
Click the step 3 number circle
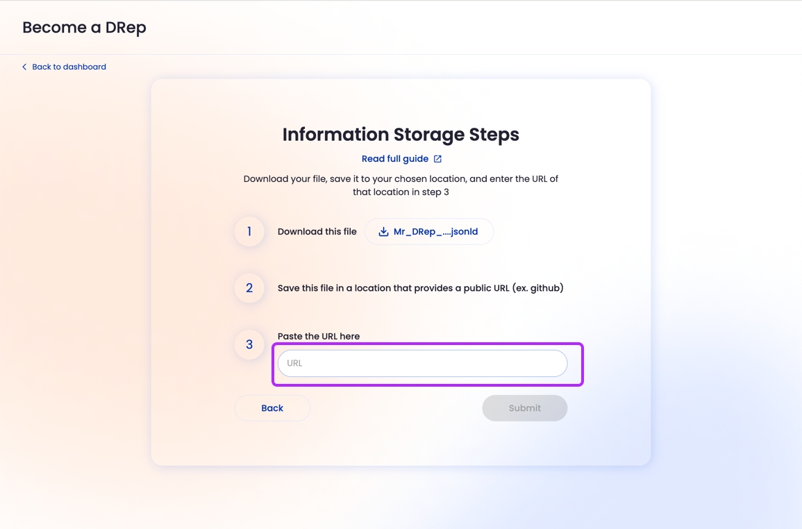pyautogui.click(x=249, y=344)
